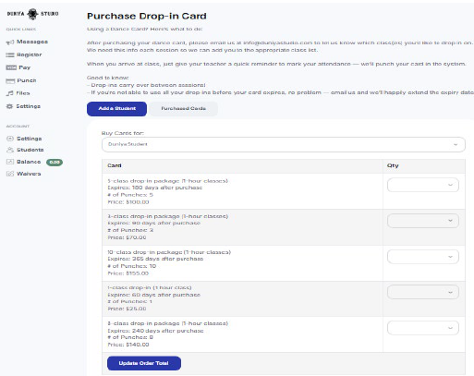Click the Balance chart icon
Image resolution: width=474 pixels, height=376 pixels.
(10, 162)
